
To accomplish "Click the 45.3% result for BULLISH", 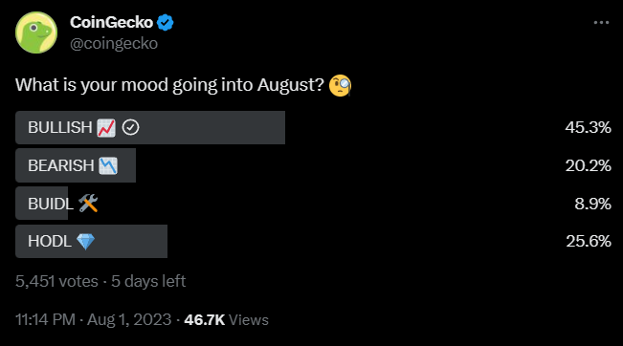I will pyautogui.click(x=588, y=128).
